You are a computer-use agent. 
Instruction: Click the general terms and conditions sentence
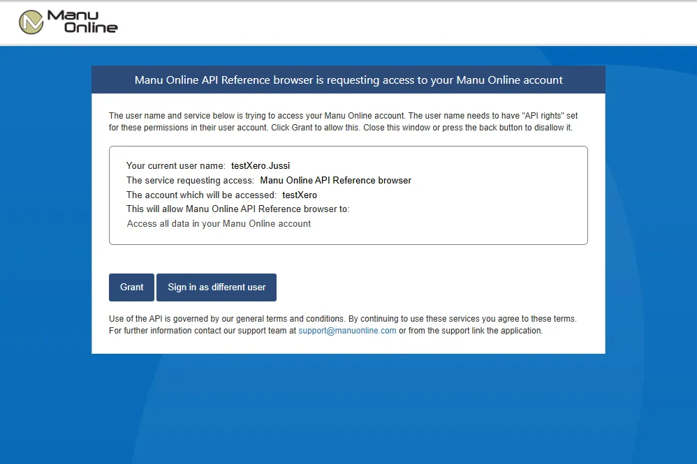342,319
